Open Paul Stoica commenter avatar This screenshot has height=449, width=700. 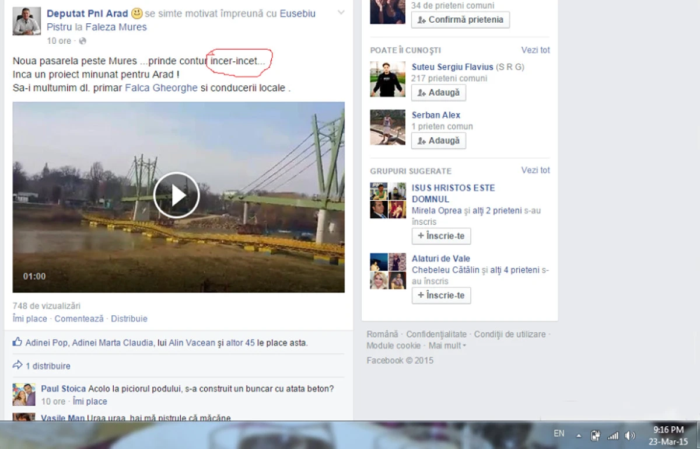24,395
